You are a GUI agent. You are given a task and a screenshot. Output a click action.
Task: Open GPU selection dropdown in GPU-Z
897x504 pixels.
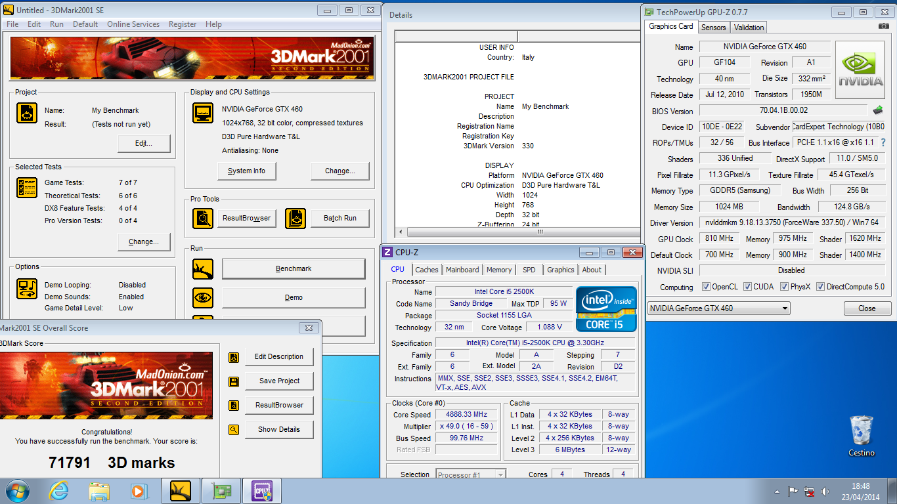click(719, 308)
